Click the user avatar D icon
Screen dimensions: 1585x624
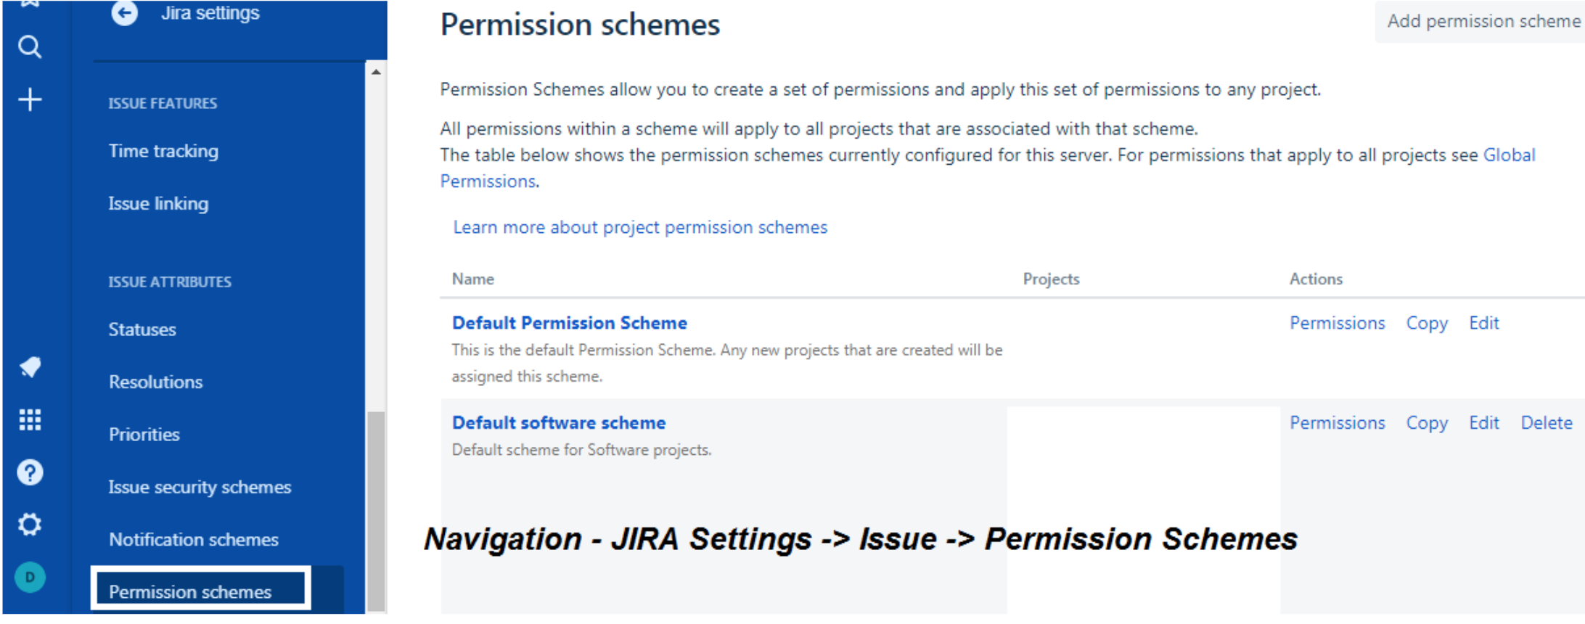click(x=30, y=578)
